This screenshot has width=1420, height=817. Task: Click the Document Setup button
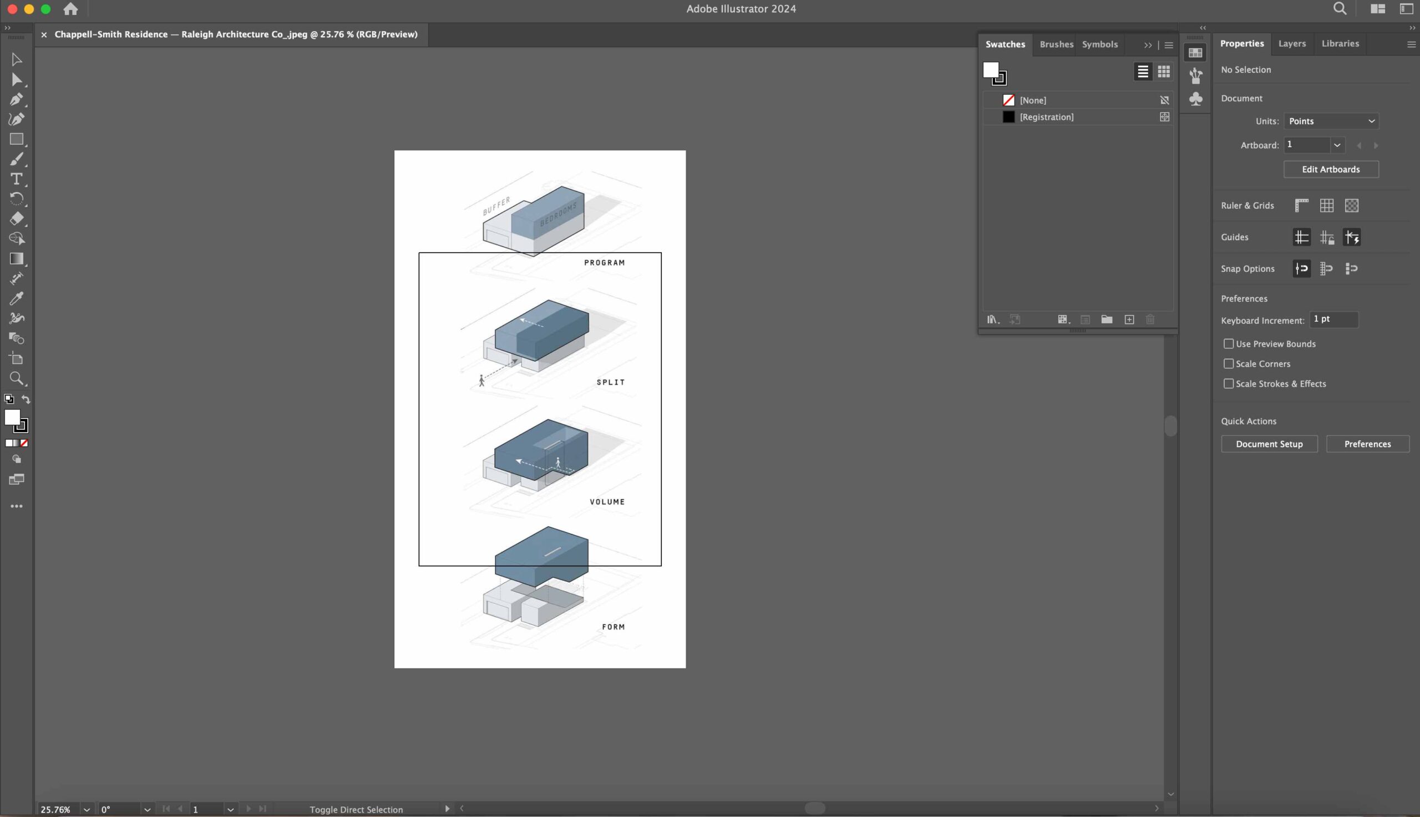coord(1269,444)
